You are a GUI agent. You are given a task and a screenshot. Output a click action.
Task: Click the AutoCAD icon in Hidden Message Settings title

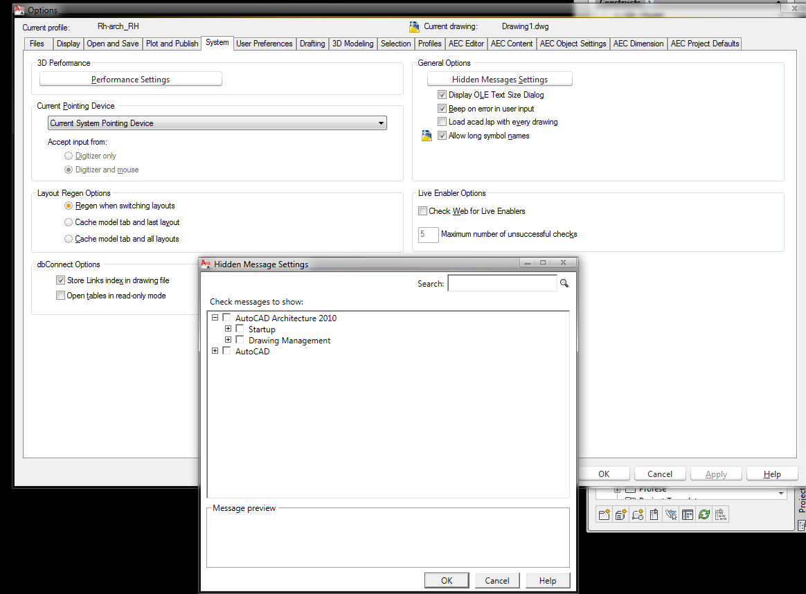click(206, 264)
